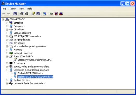Open Properties via toolbar icon
This screenshot has width=136, height=95.
(22, 14)
